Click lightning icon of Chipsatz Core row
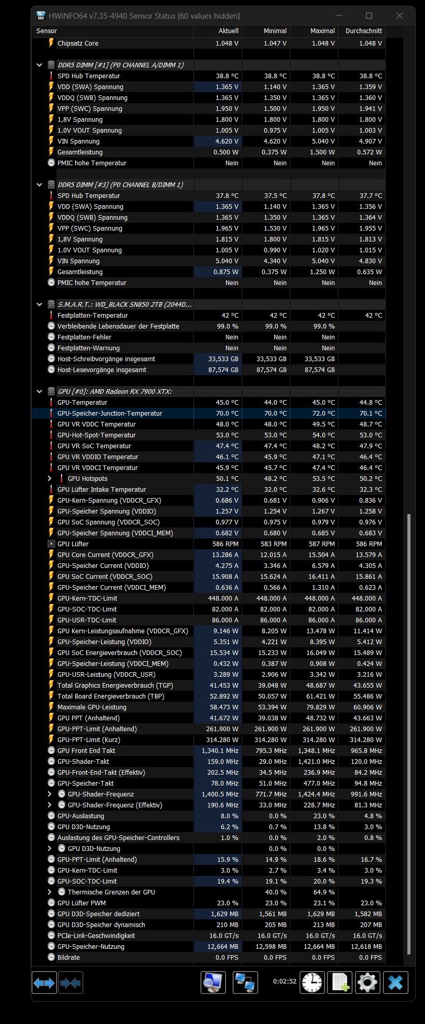Image resolution: width=425 pixels, height=1024 pixels. (x=51, y=44)
